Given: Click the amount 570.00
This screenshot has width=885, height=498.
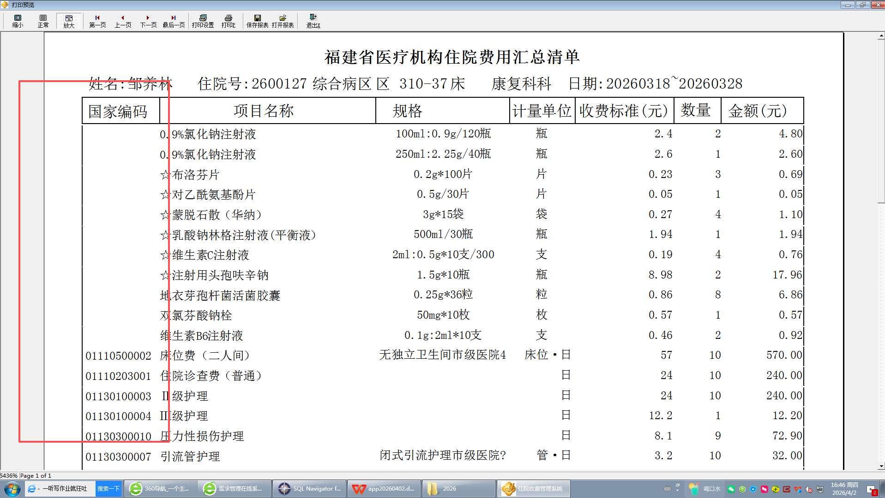Looking at the screenshot, I should pos(784,355).
